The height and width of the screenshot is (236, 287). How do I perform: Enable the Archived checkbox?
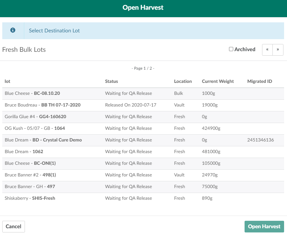[x=231, y=49]
